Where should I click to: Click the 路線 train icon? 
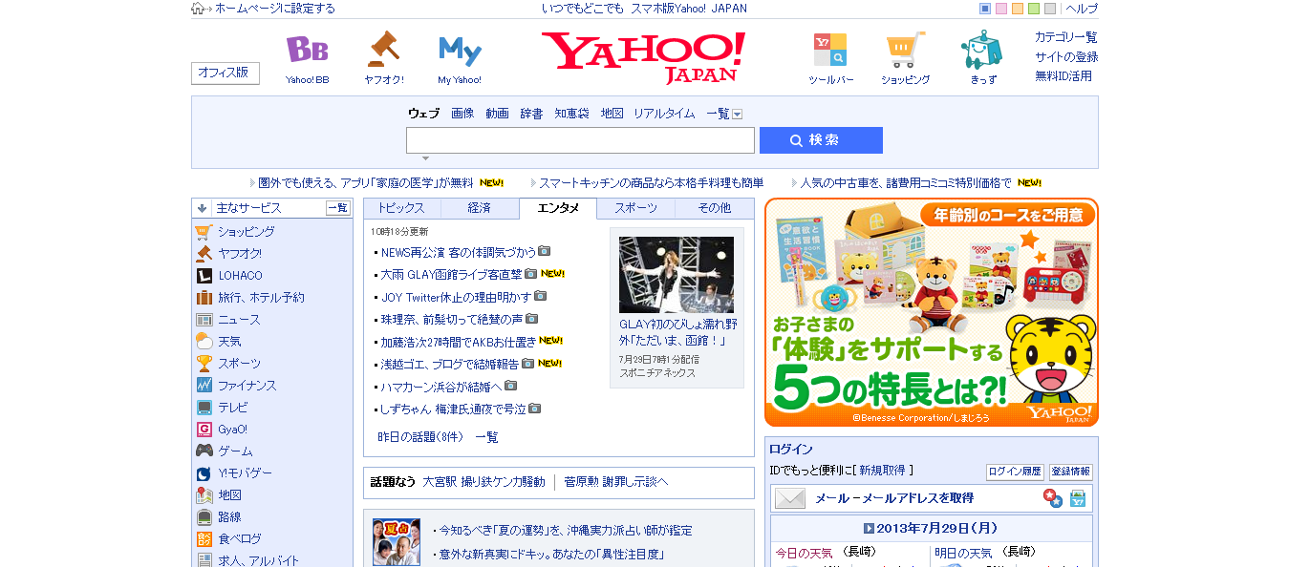point(204,517)
